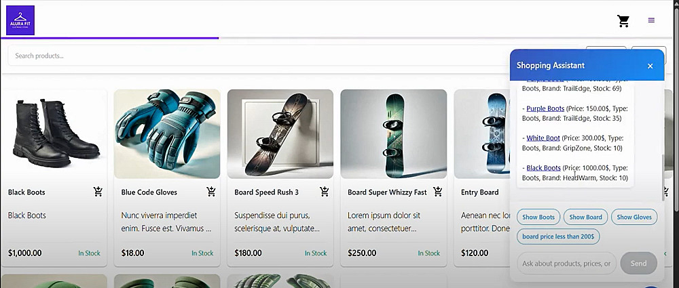
Task: Click the Show Boots suggestion chip
Action: [538, 218]
